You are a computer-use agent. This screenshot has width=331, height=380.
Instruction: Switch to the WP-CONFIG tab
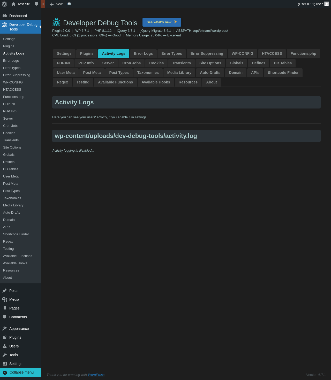[242, 53]
